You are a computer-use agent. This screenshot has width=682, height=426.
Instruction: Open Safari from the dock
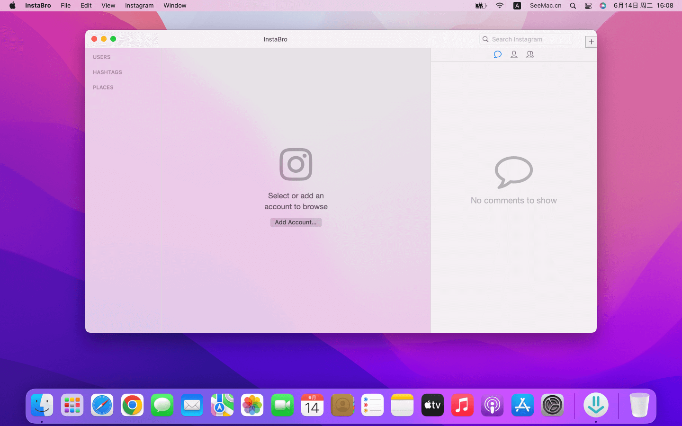coord(102,405)
